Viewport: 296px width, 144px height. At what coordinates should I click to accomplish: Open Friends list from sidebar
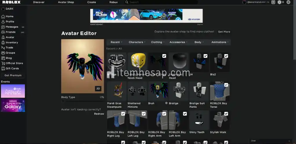[10, 32]
